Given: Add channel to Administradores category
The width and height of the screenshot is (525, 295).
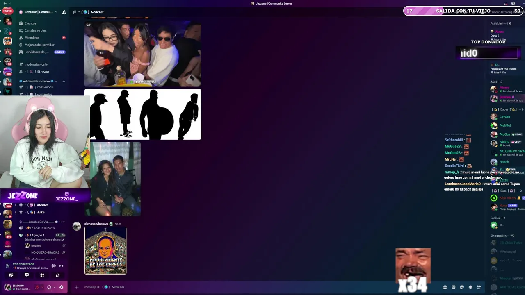Looking at the screenshot, I should coord(64,81).
